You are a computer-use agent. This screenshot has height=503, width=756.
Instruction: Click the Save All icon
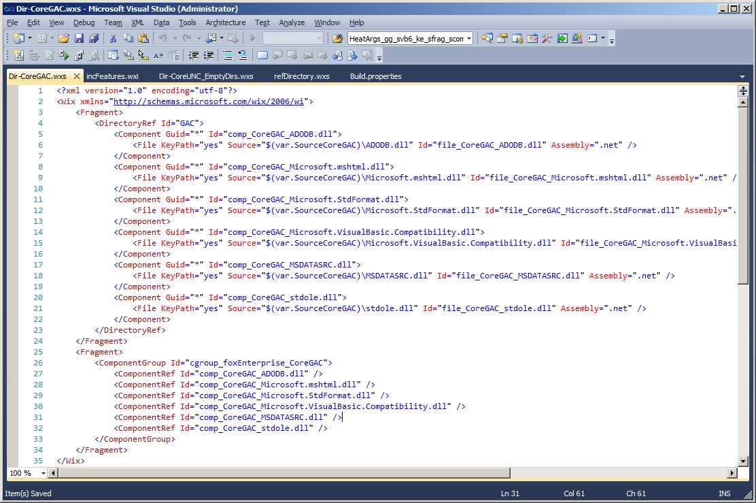[x=94, y=39]
